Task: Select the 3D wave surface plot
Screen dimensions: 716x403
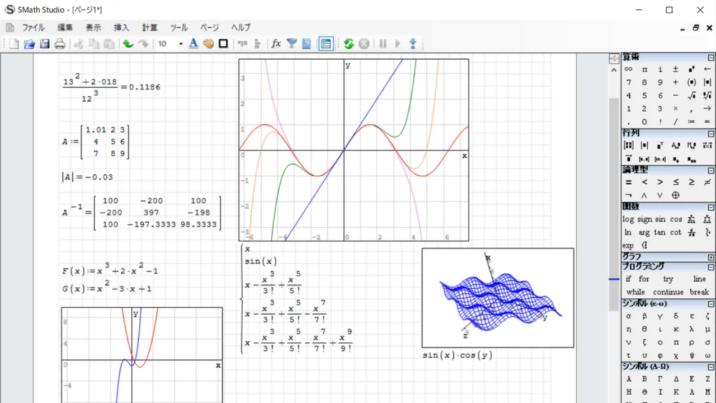Action: [x=498, y=298]
